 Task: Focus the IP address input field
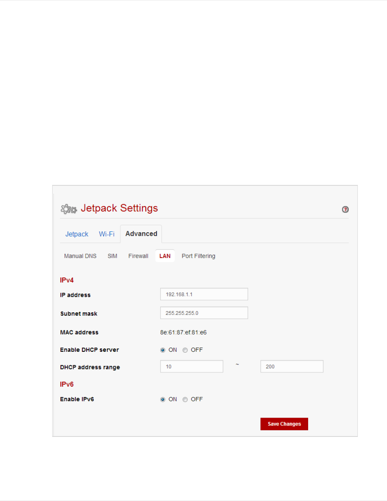point(204,294)
